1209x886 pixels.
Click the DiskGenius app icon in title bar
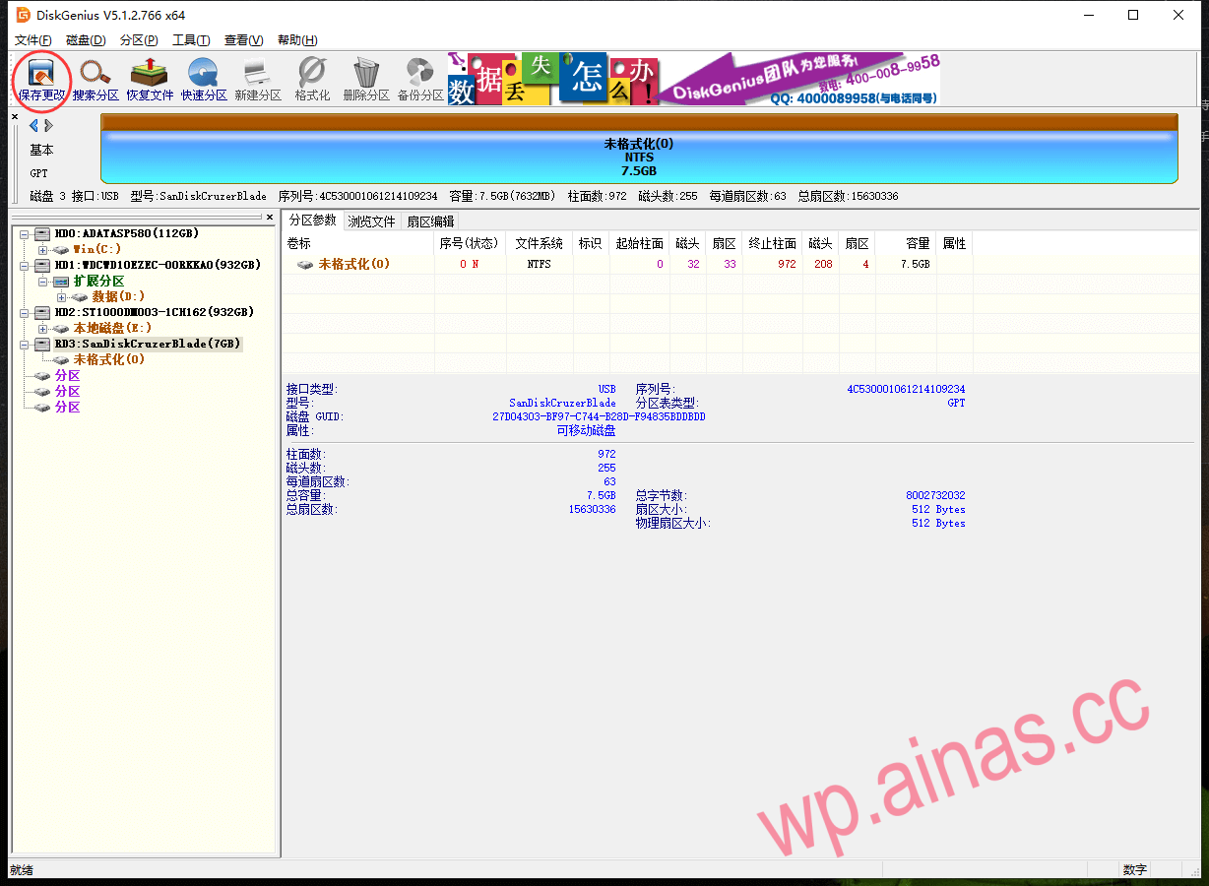coord(23,15)
